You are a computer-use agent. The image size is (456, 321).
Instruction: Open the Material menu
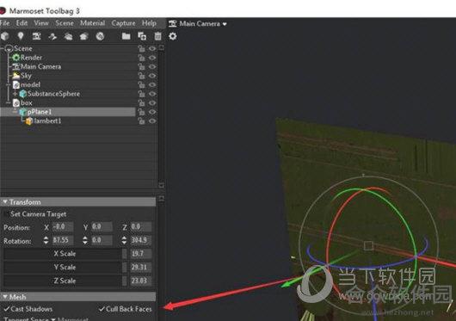point(92,23)
